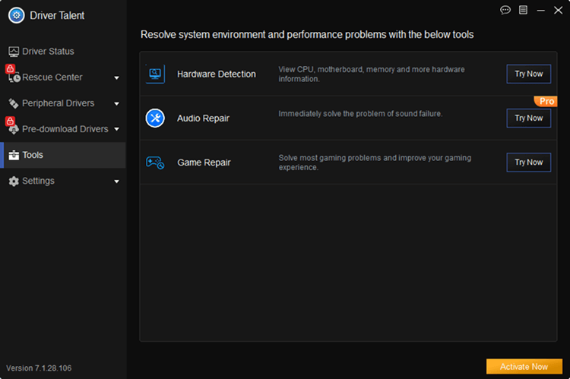Try Now for Game Repair
570x379 pixels.
point(528,163)
